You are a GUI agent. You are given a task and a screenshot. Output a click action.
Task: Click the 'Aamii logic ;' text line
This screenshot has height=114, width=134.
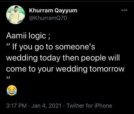click(x=28, y=36)
